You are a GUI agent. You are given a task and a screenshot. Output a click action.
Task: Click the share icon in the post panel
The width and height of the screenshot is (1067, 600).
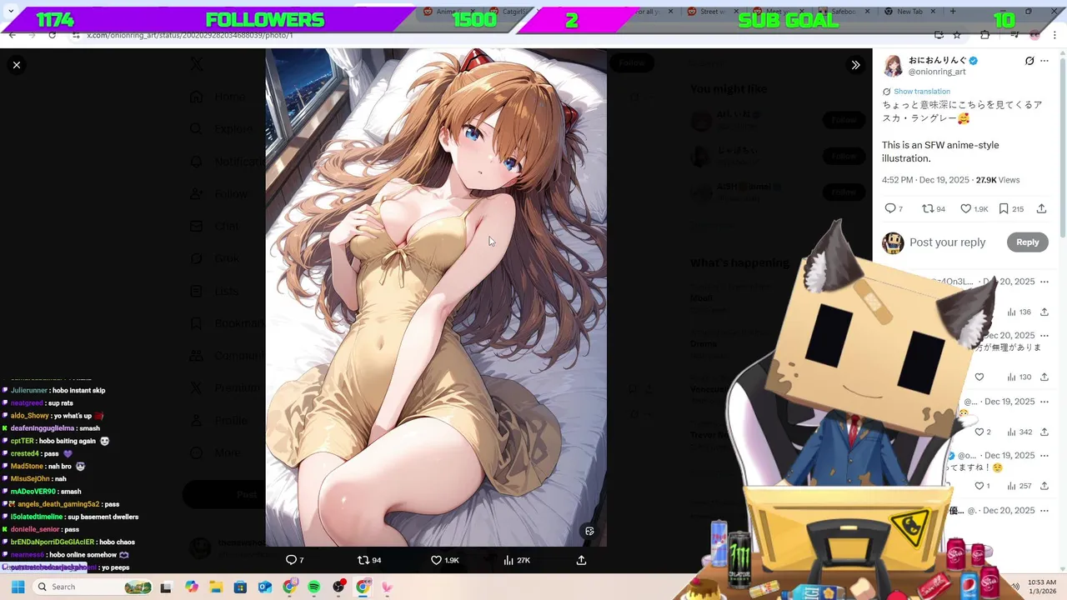coord(1041,208)
